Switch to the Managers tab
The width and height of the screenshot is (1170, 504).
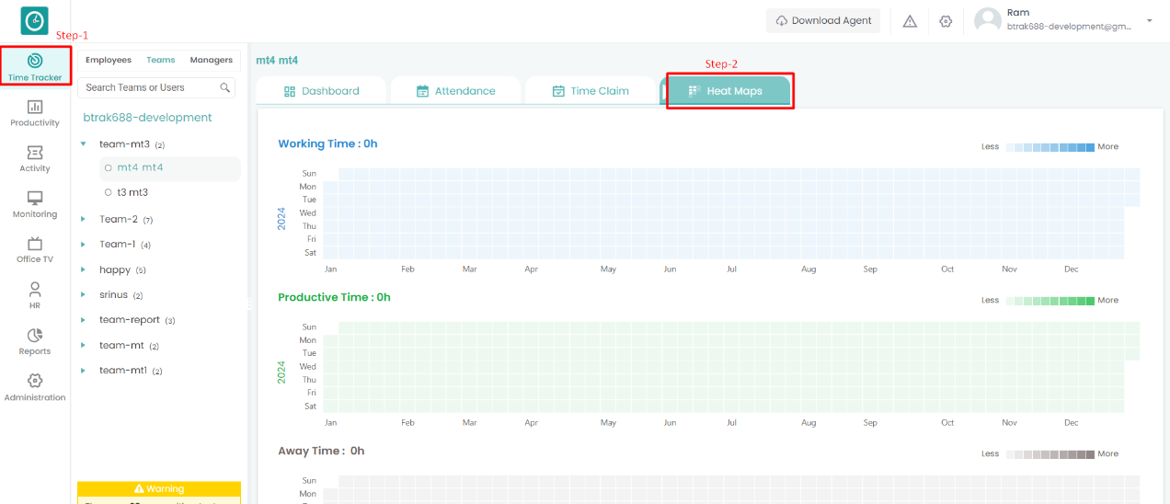pos(212,60)
